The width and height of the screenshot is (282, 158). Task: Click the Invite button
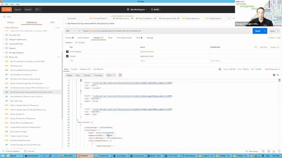[x=155, y=10]
